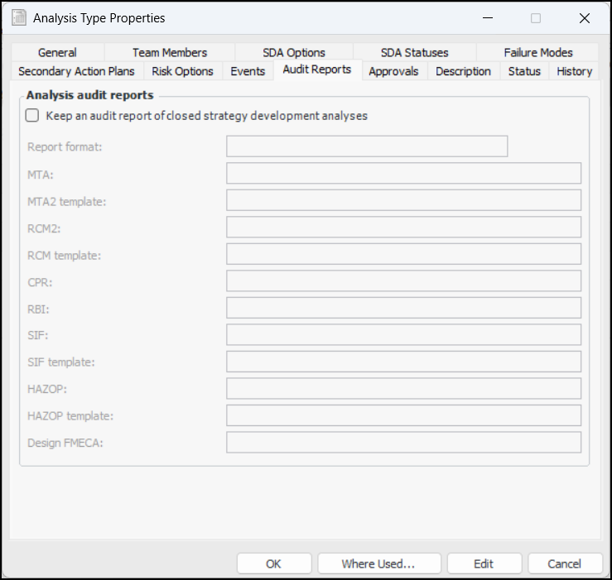Viewport: 612px width, 580px height.
Task: Click the HAZOP template field
Action: pos(403,415)
